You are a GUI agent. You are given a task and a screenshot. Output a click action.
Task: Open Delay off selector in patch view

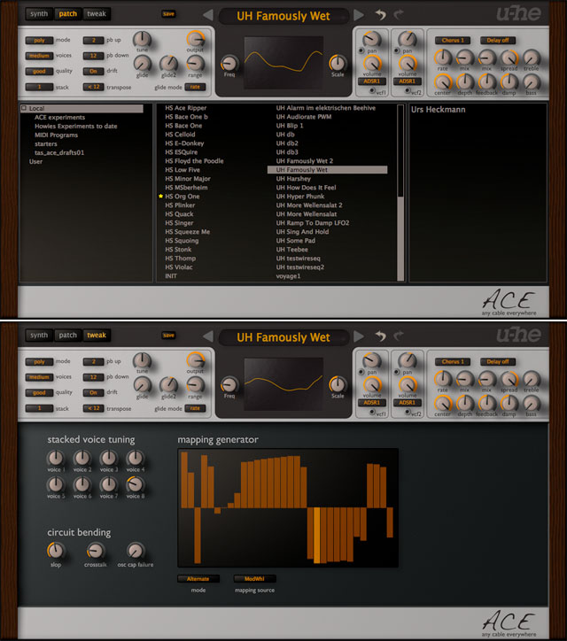point(498,40)
